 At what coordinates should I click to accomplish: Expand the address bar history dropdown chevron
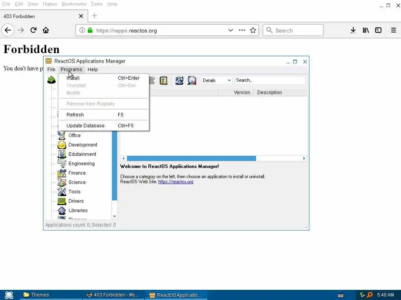[x=230, y=30]
